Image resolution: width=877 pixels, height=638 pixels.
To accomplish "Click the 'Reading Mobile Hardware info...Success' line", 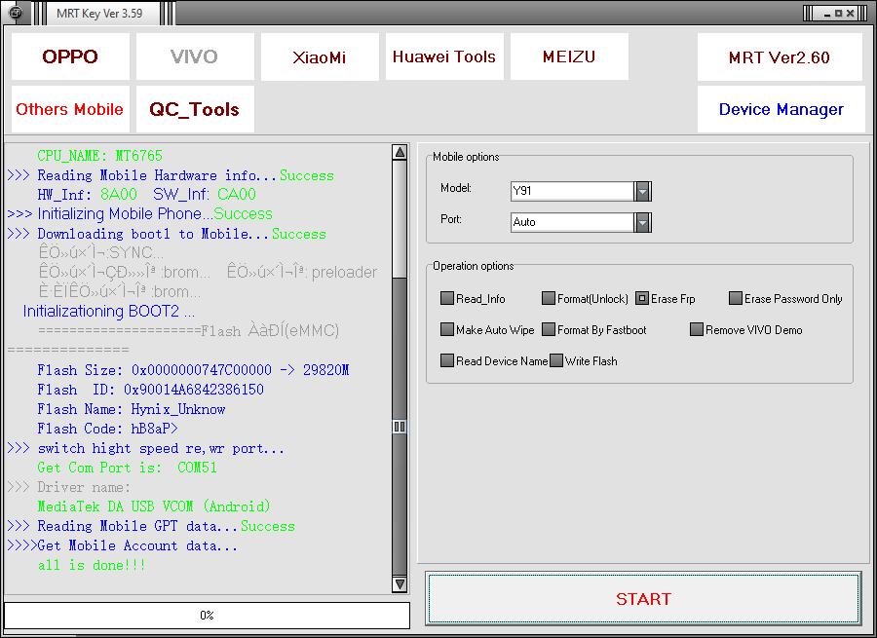I will 171,175.
